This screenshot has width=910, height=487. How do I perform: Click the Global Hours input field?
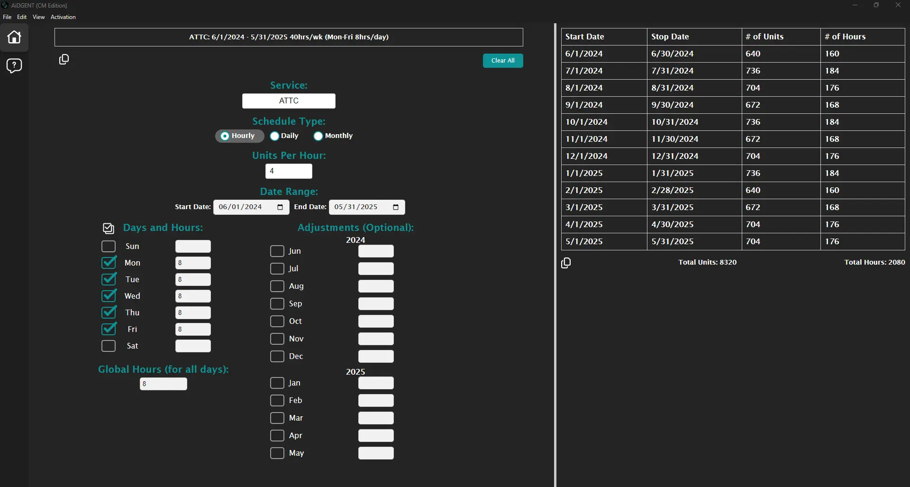[x=164, y=384]
